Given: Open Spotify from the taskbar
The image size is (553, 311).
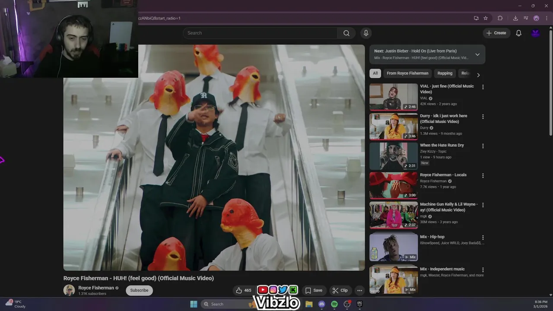Looking at the screenshot, I should (334, 304).
